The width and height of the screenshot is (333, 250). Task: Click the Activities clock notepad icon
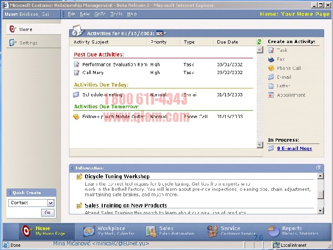[x=77, y=31]
